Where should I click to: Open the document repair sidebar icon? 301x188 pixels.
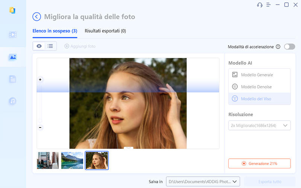pos(13,79)
